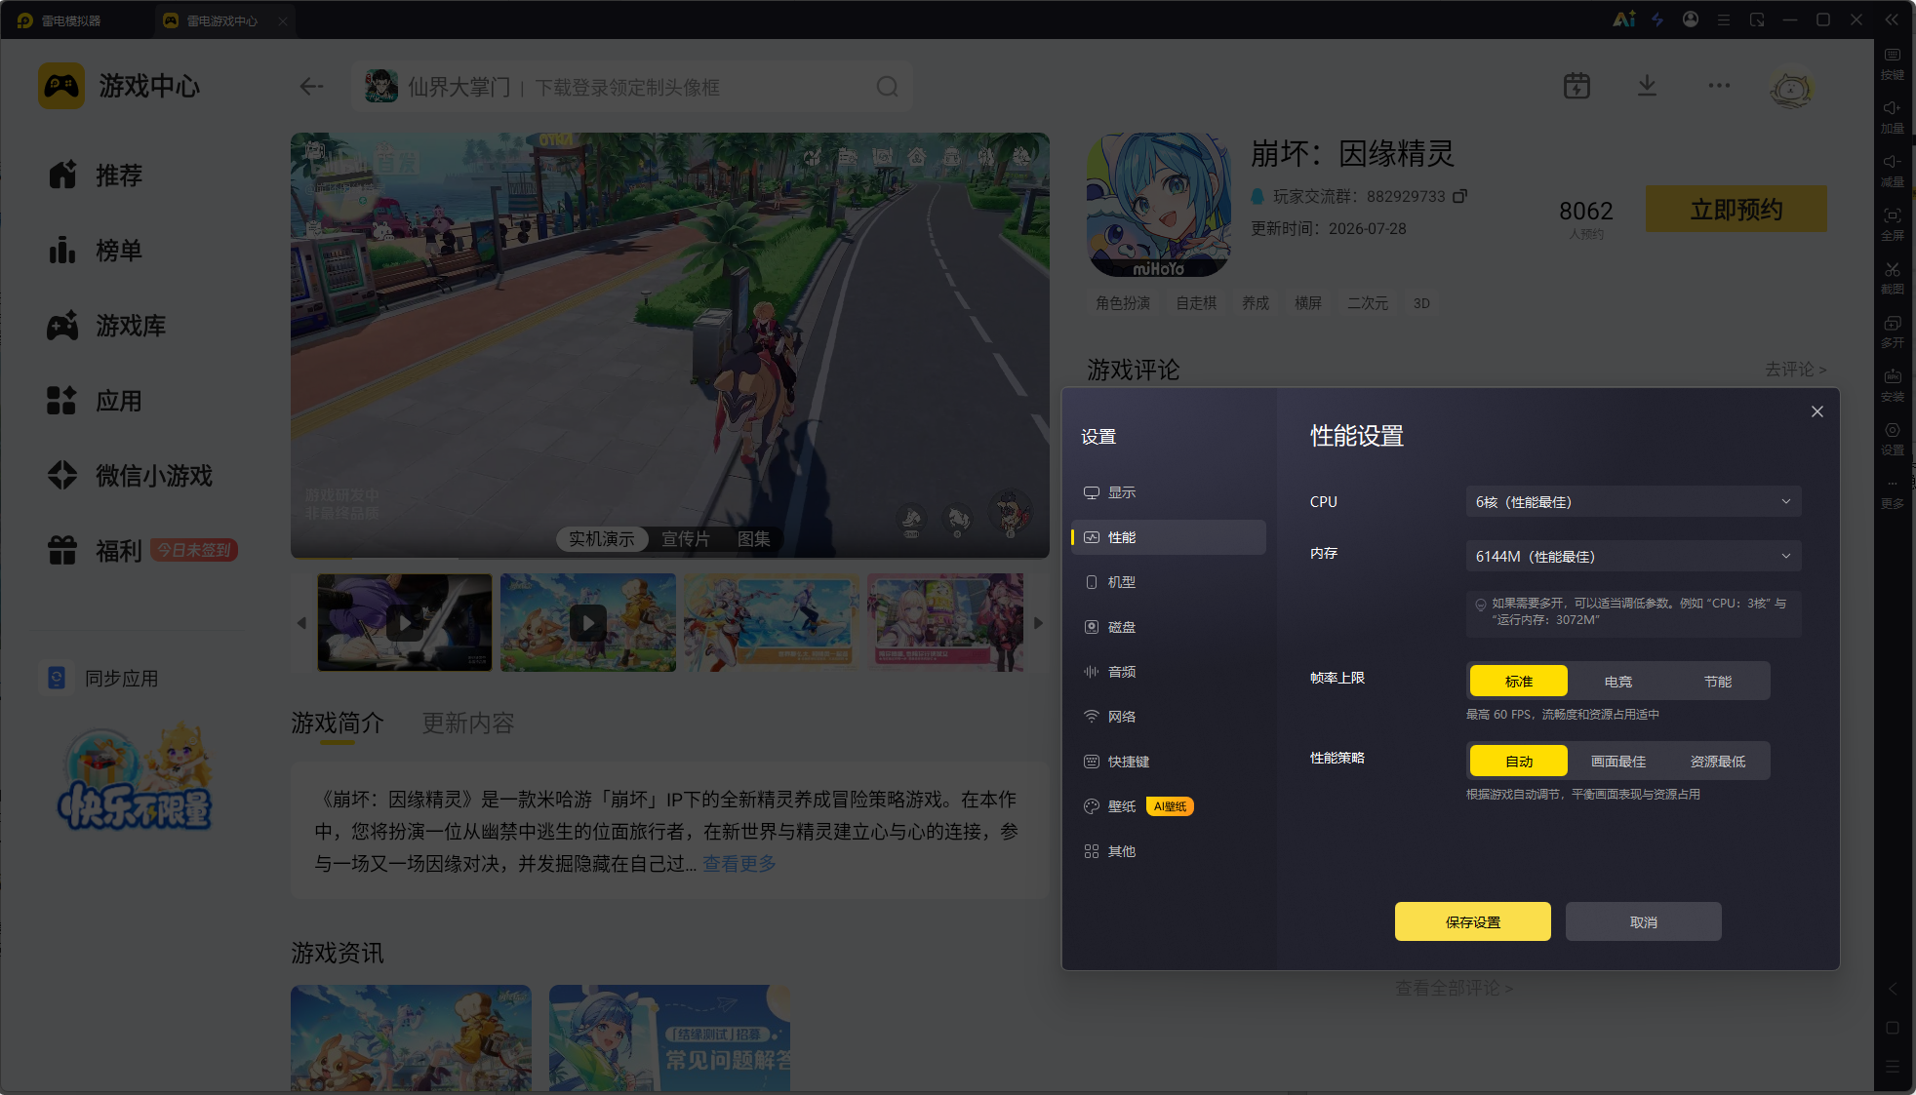Select 画面最佳 performance strategy

(1618, 761)
